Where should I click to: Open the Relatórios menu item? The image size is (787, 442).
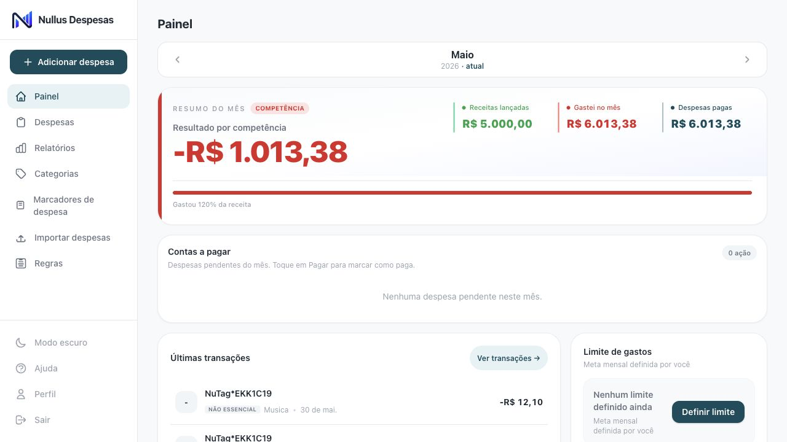click(68, 148)
